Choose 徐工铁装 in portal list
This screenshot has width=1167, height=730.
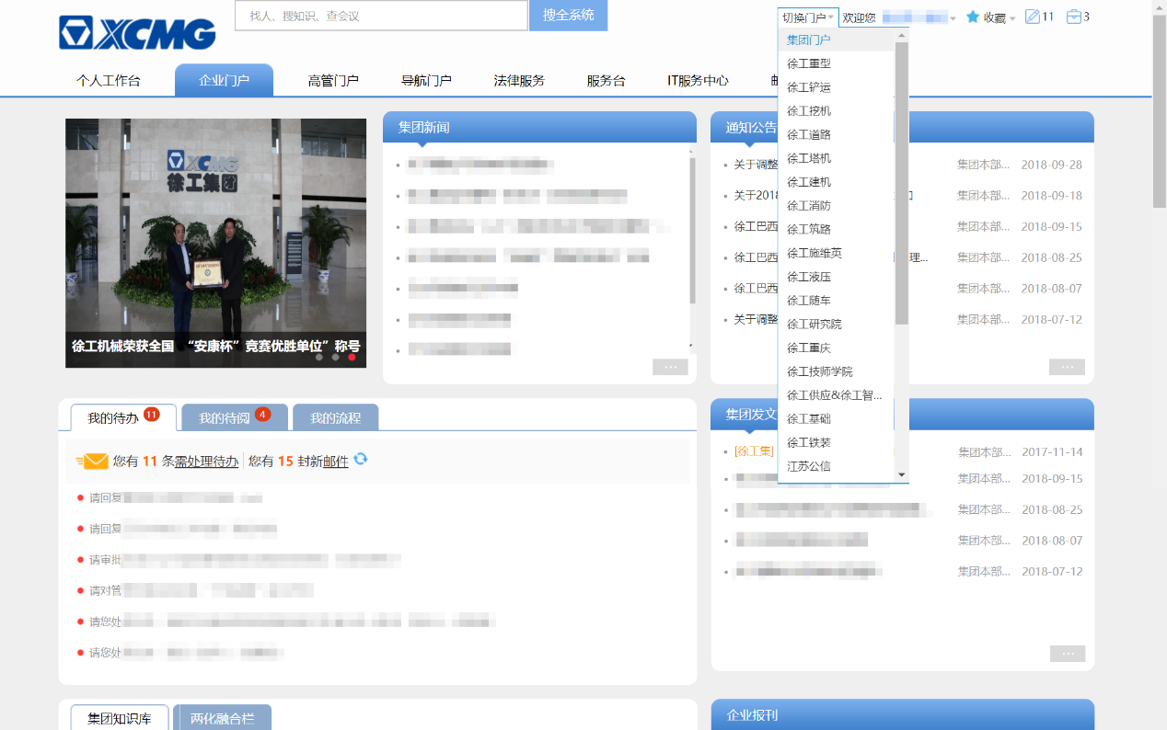pyautogui.click(x=836, y=442)
